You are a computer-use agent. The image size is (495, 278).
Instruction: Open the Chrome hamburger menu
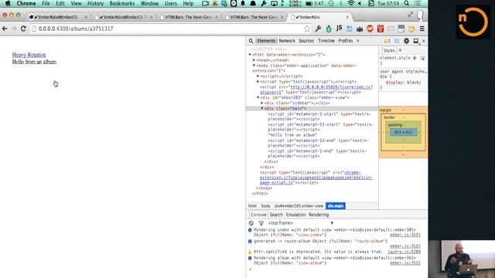coord(422,29)
